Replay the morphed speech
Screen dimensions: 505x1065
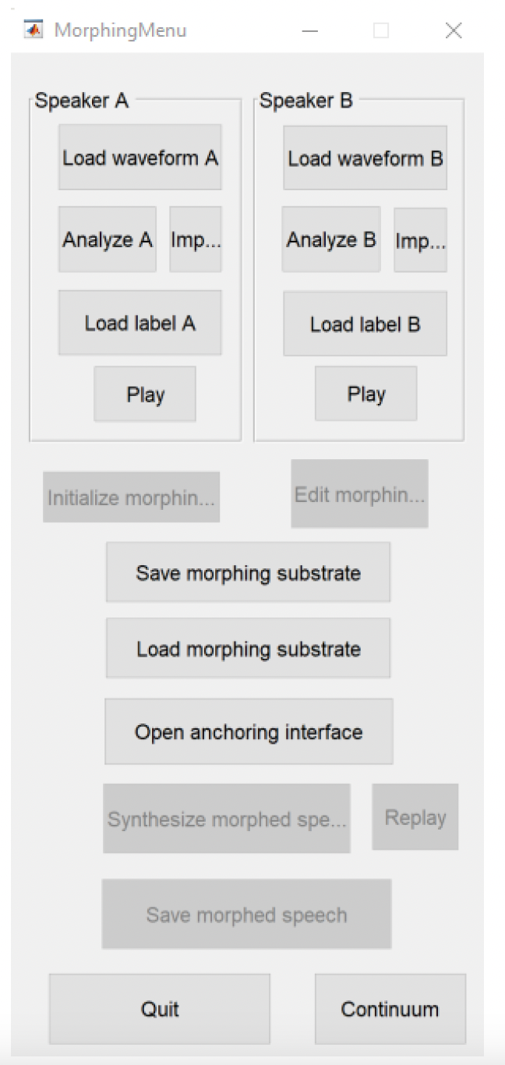415,817
